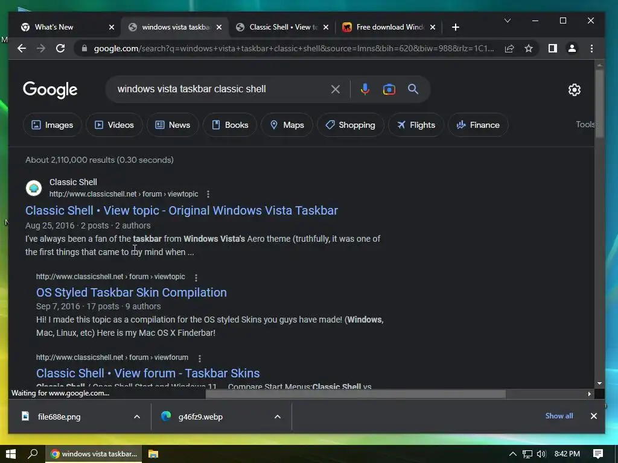This screenshot has width=618, height=463.
Task: Switch to the Free download Windows tab
Action: 390,27
